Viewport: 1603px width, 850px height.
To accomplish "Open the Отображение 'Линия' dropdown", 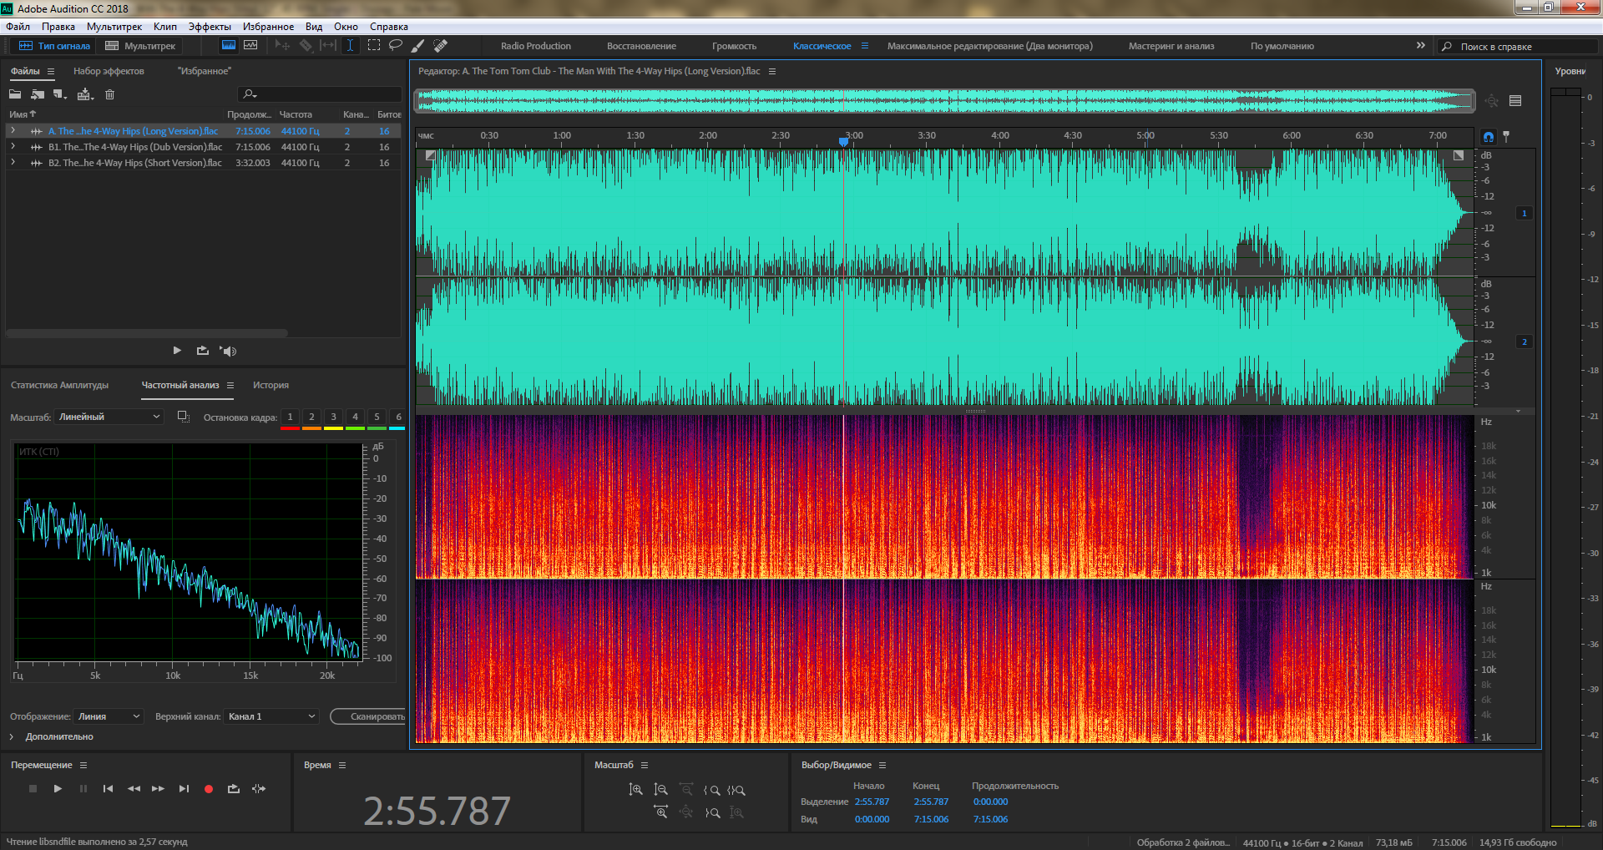I will click(x=109, y=716).
